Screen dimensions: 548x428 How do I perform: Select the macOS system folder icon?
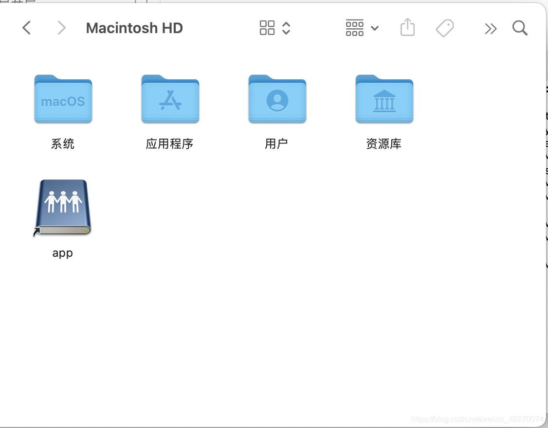(63, 99)
